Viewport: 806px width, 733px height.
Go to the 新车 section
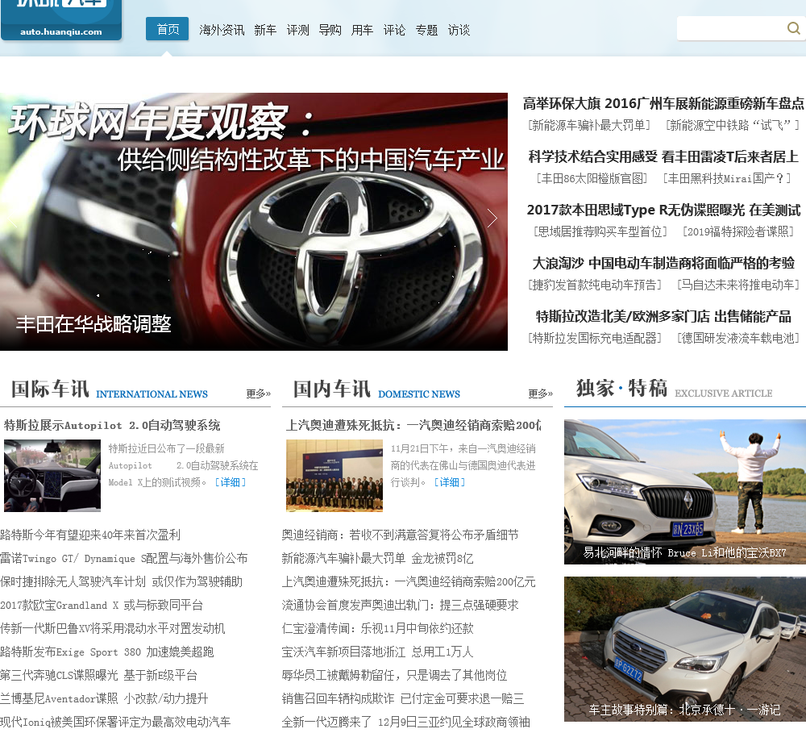pos(265,31)
